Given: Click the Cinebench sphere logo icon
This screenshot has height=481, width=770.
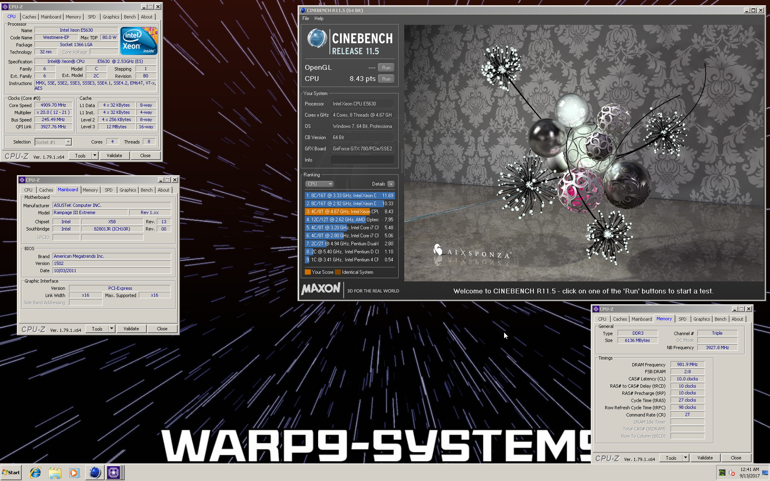Looking at the screenshot, I should (317, 39).
